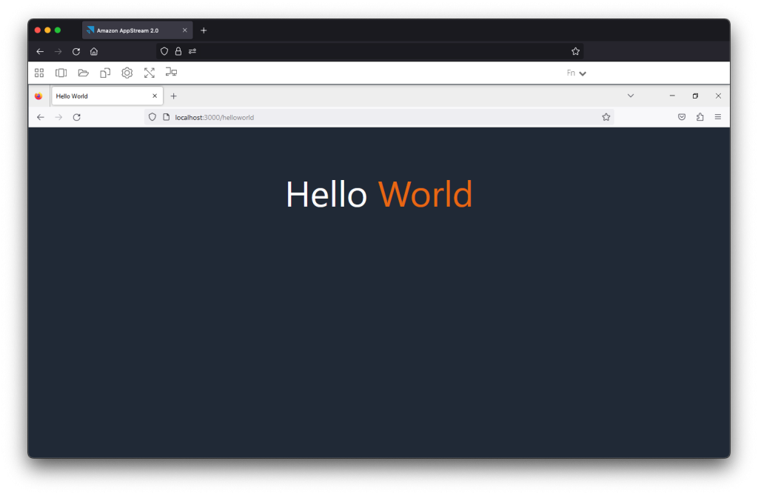Screen dimensions: 758x495
Task: Open the AppStream application launcher grid
Action: [x=39, y=72]
